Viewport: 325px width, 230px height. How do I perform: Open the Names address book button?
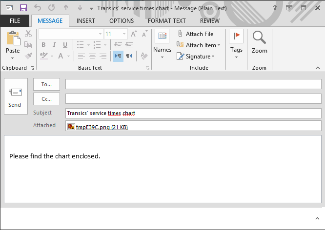162,44
